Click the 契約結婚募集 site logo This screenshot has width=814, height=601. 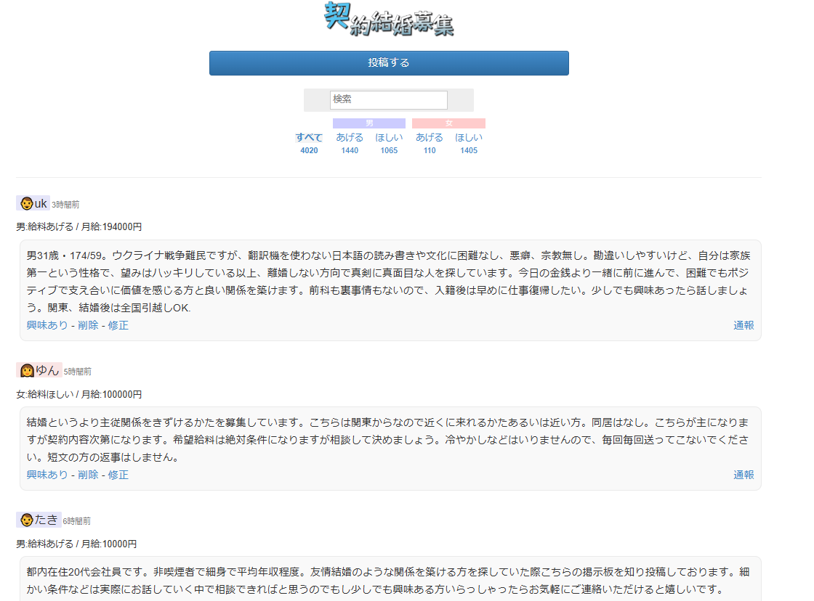point(389,20)
